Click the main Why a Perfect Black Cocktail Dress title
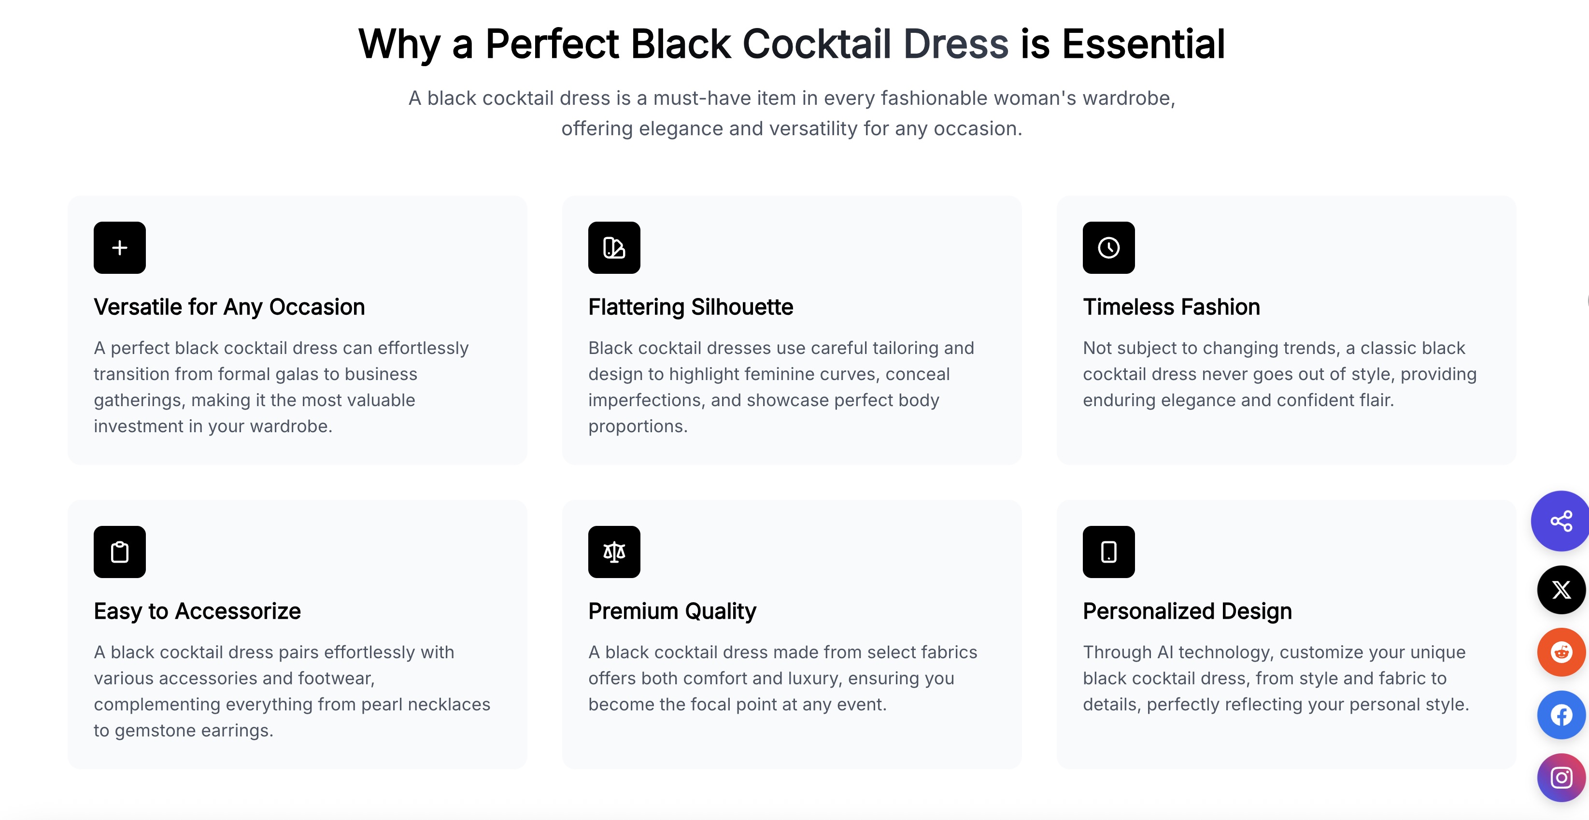 click(x=792, y=44)
